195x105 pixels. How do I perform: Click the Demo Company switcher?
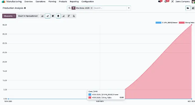tap(183, 2)
